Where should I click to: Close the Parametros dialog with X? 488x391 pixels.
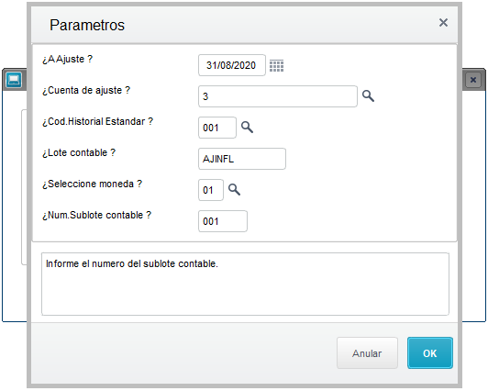click(x=443, y=22)
